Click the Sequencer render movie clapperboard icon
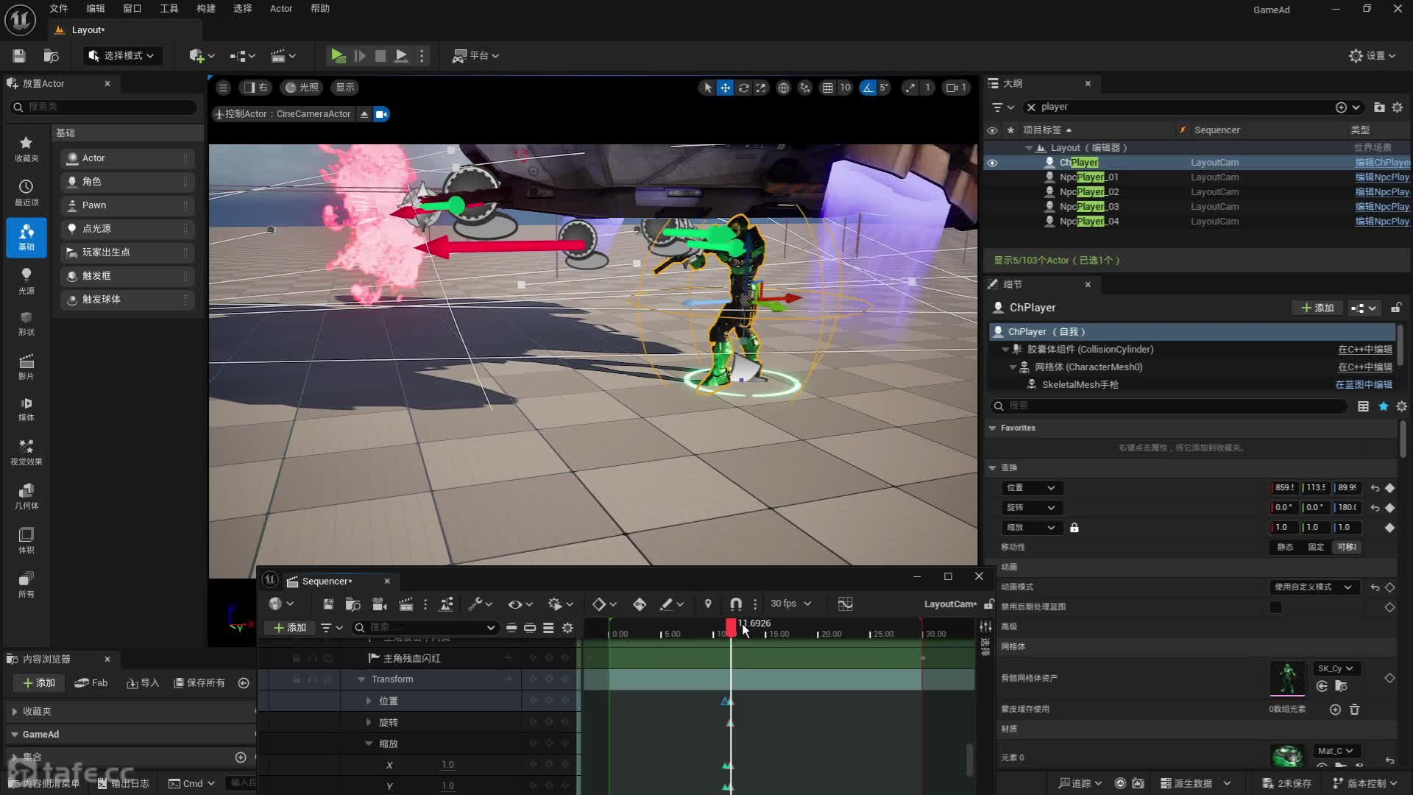Image resolution: width=1413 pixels, height=795 pixels. click(x=406, y=604)
